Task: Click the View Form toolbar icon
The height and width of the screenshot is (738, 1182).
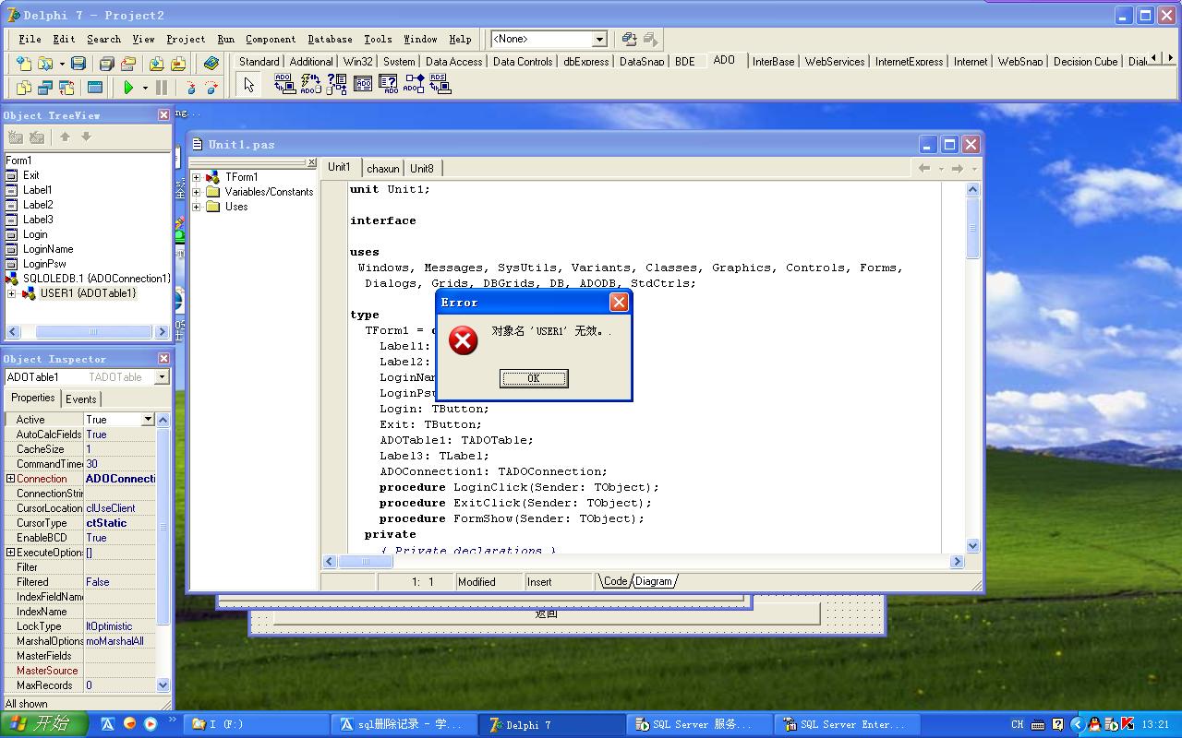Action: click(45, 88)
